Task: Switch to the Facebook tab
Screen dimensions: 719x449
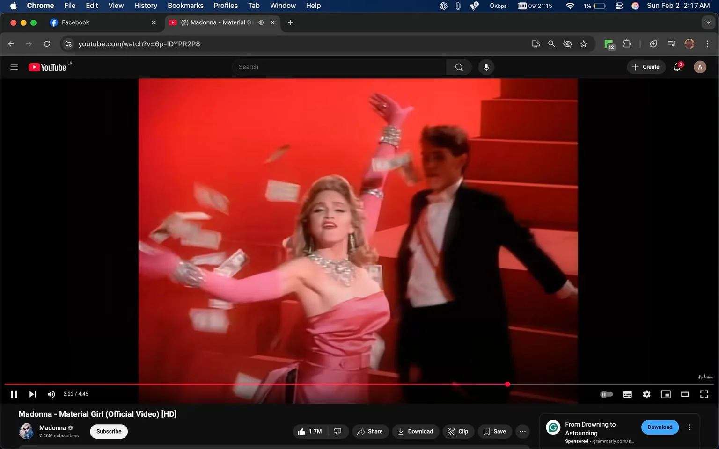Action: (94, 22)
